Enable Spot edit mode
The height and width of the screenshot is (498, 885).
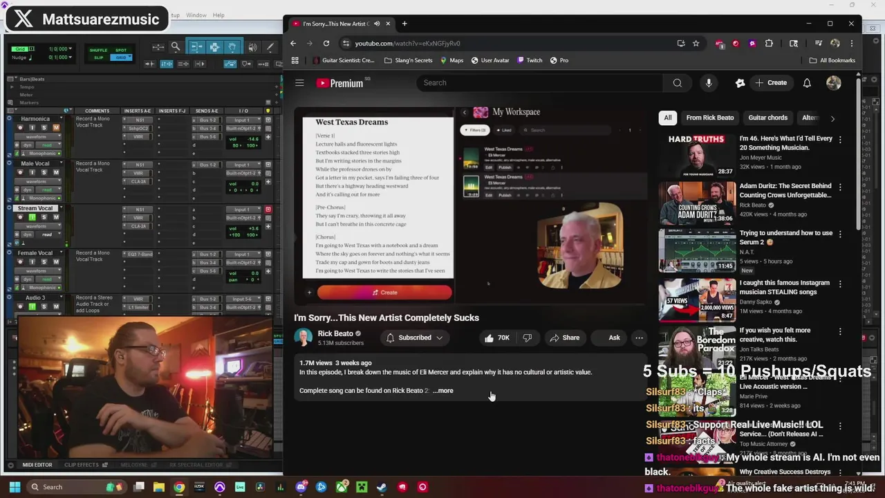(x=121, y=50)
